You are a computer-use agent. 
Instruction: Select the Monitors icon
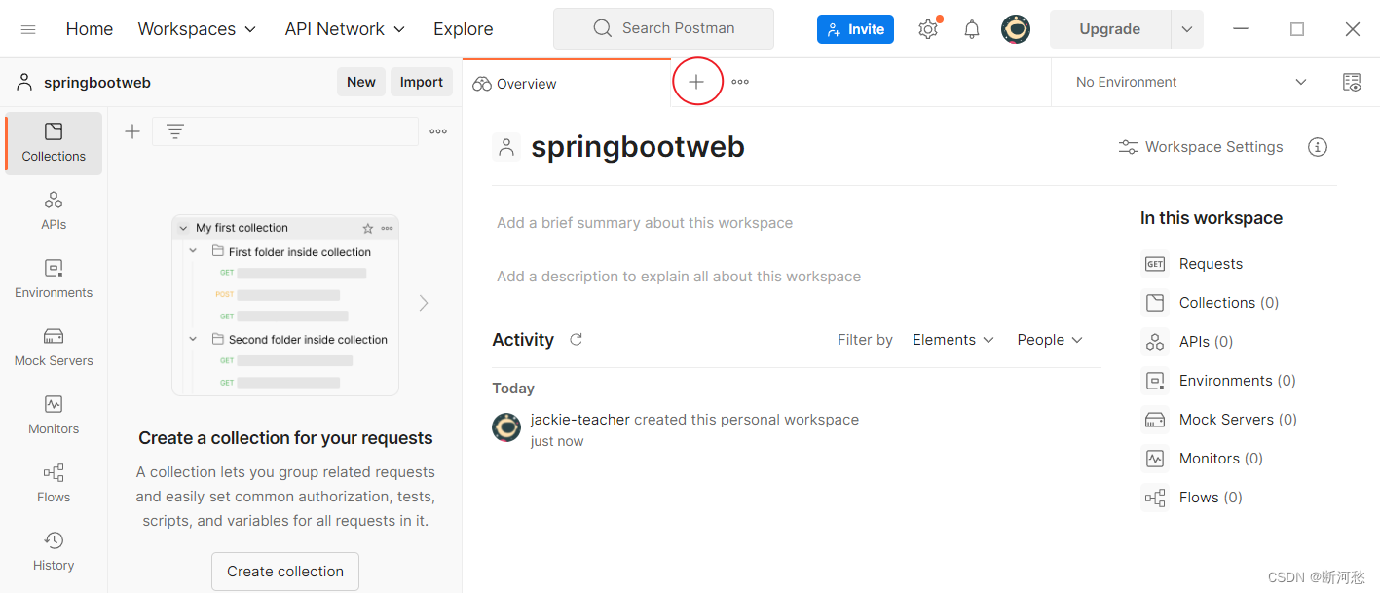point(54,414)
